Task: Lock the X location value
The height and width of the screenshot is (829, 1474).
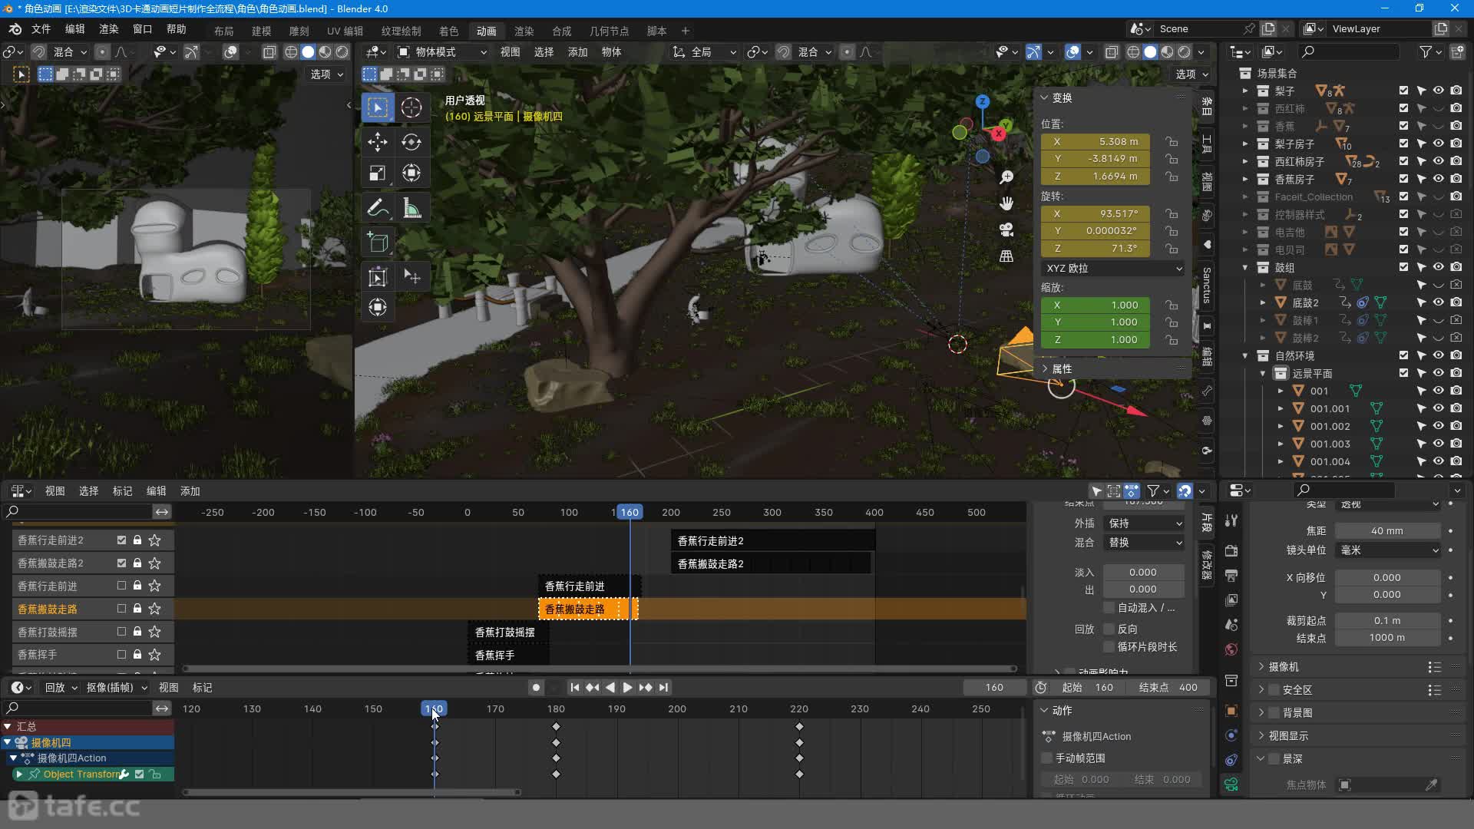Action: tap(1172, 142)
